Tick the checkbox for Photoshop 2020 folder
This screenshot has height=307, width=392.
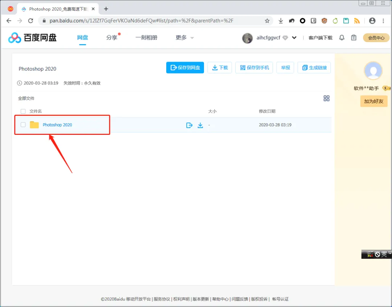point(23,125)
